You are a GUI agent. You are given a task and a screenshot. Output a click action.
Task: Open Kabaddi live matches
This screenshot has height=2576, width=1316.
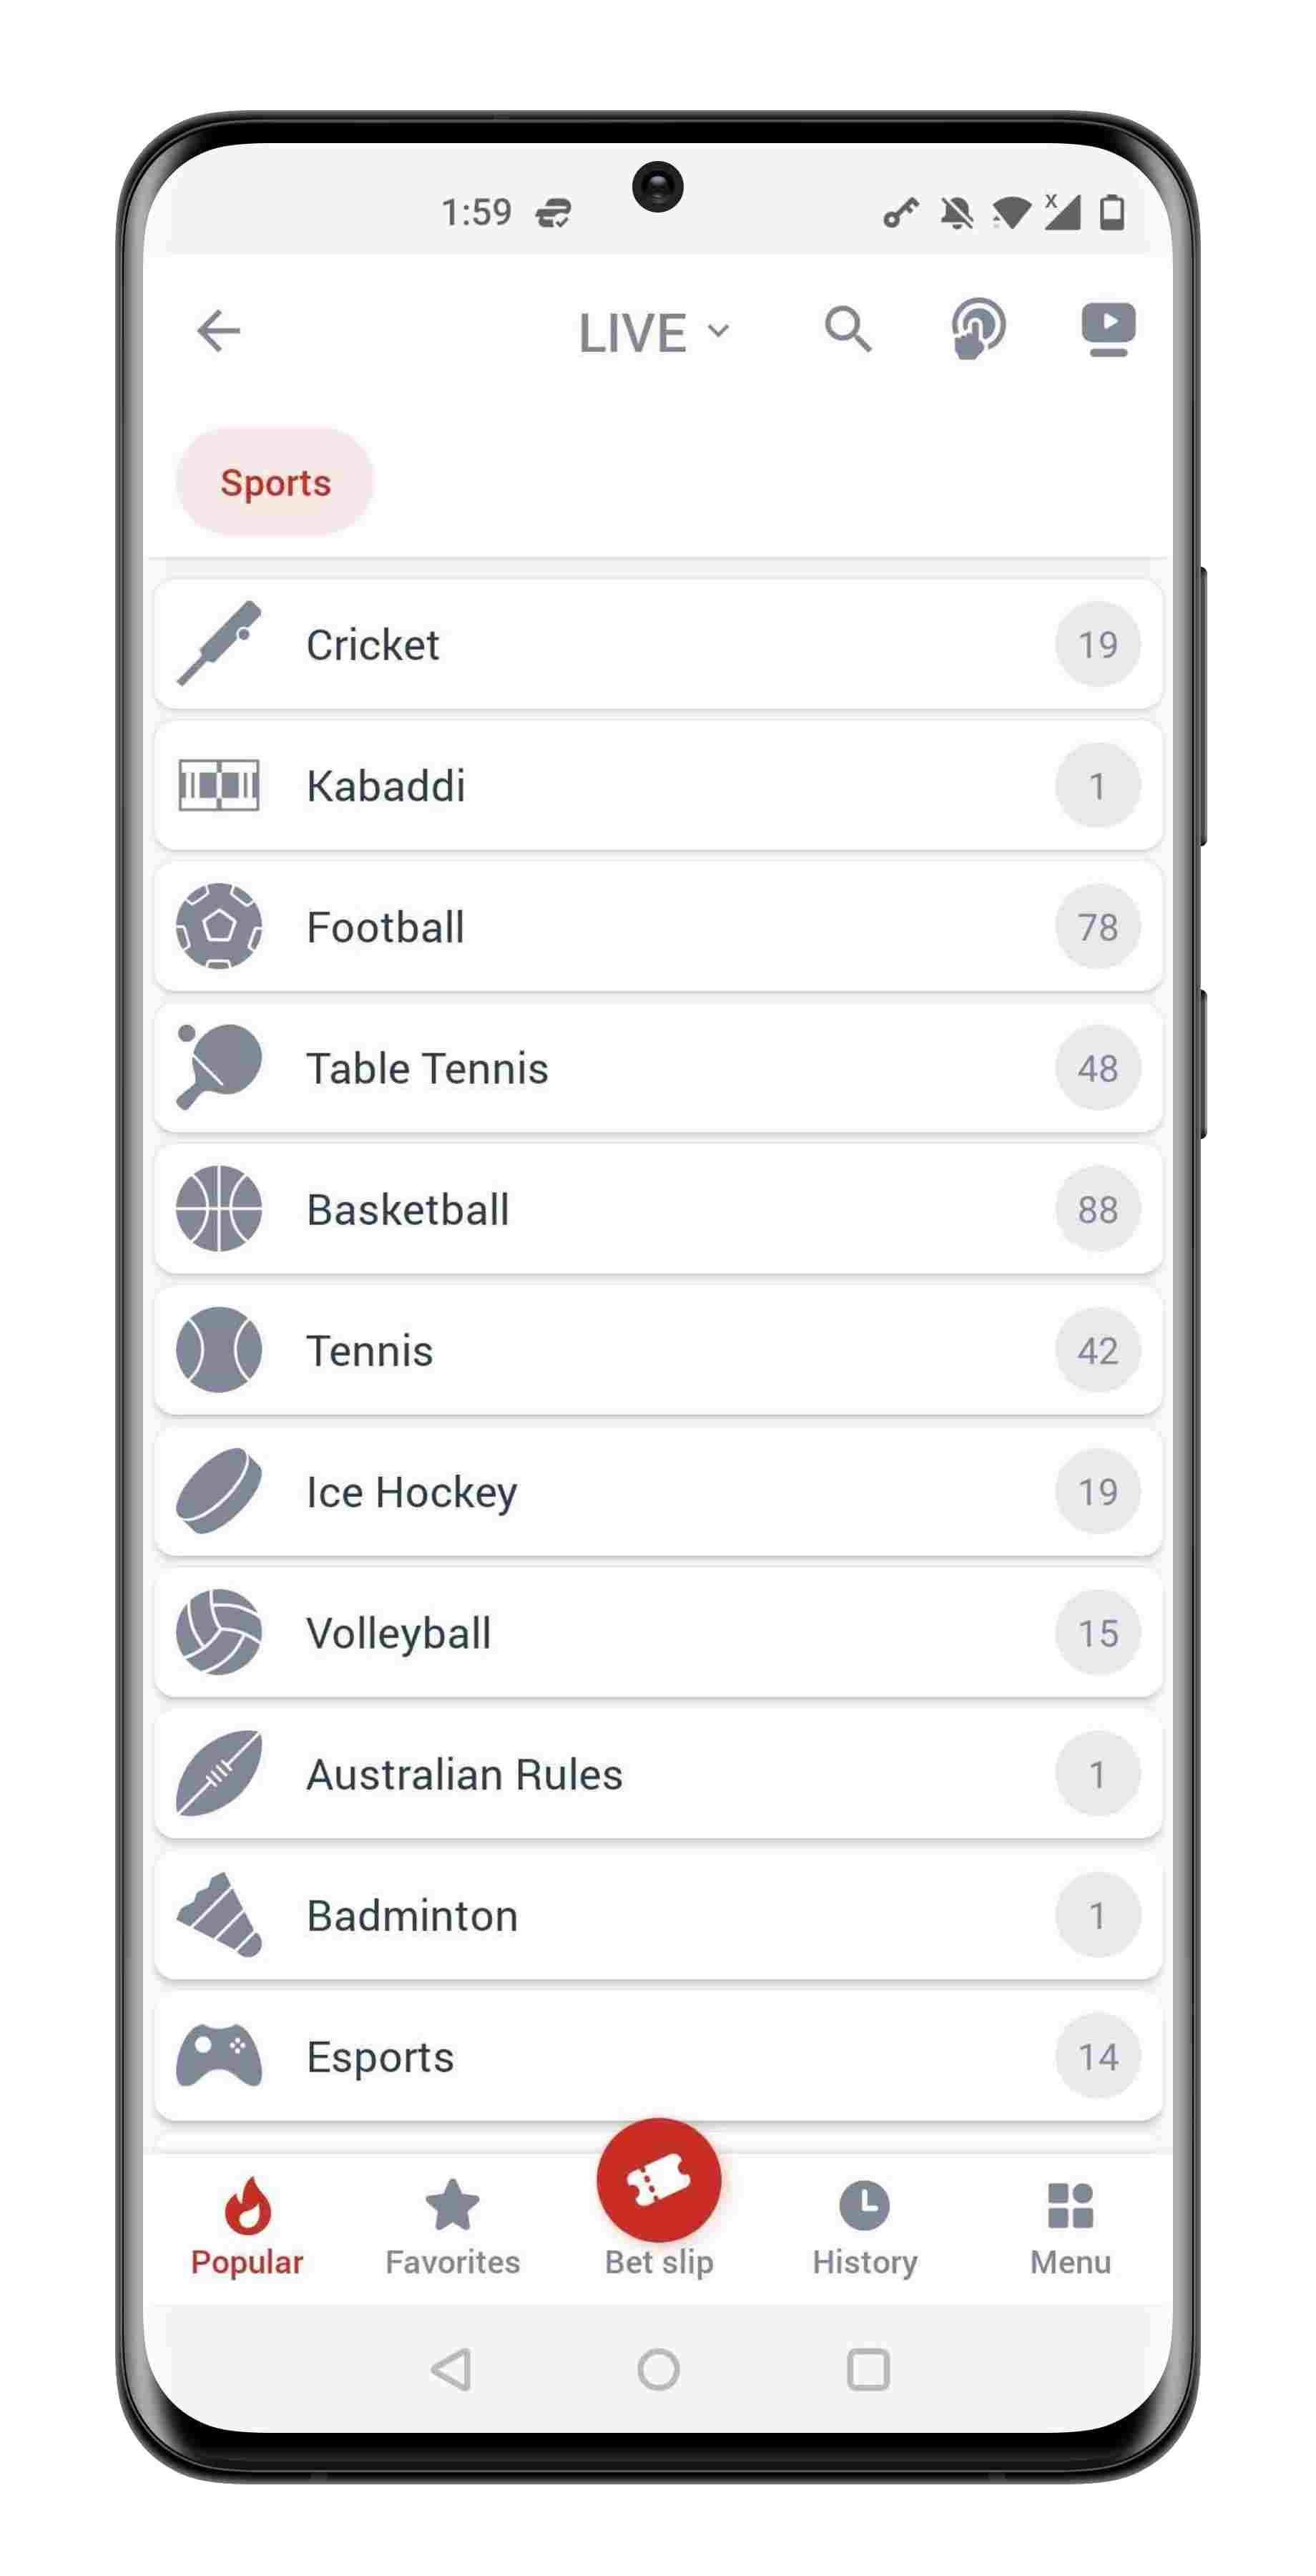(657, 785)
